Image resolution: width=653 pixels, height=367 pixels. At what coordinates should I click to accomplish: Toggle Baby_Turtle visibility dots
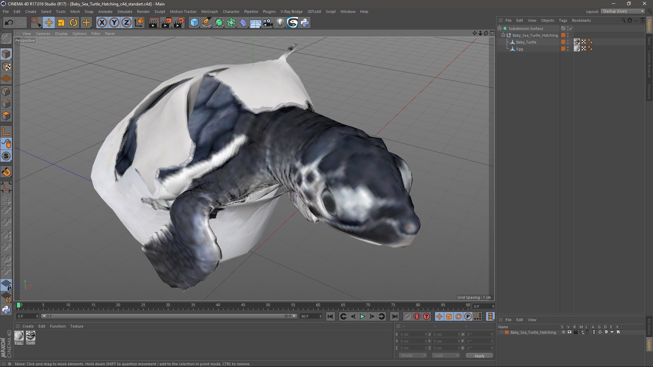[x=568, y=42]
